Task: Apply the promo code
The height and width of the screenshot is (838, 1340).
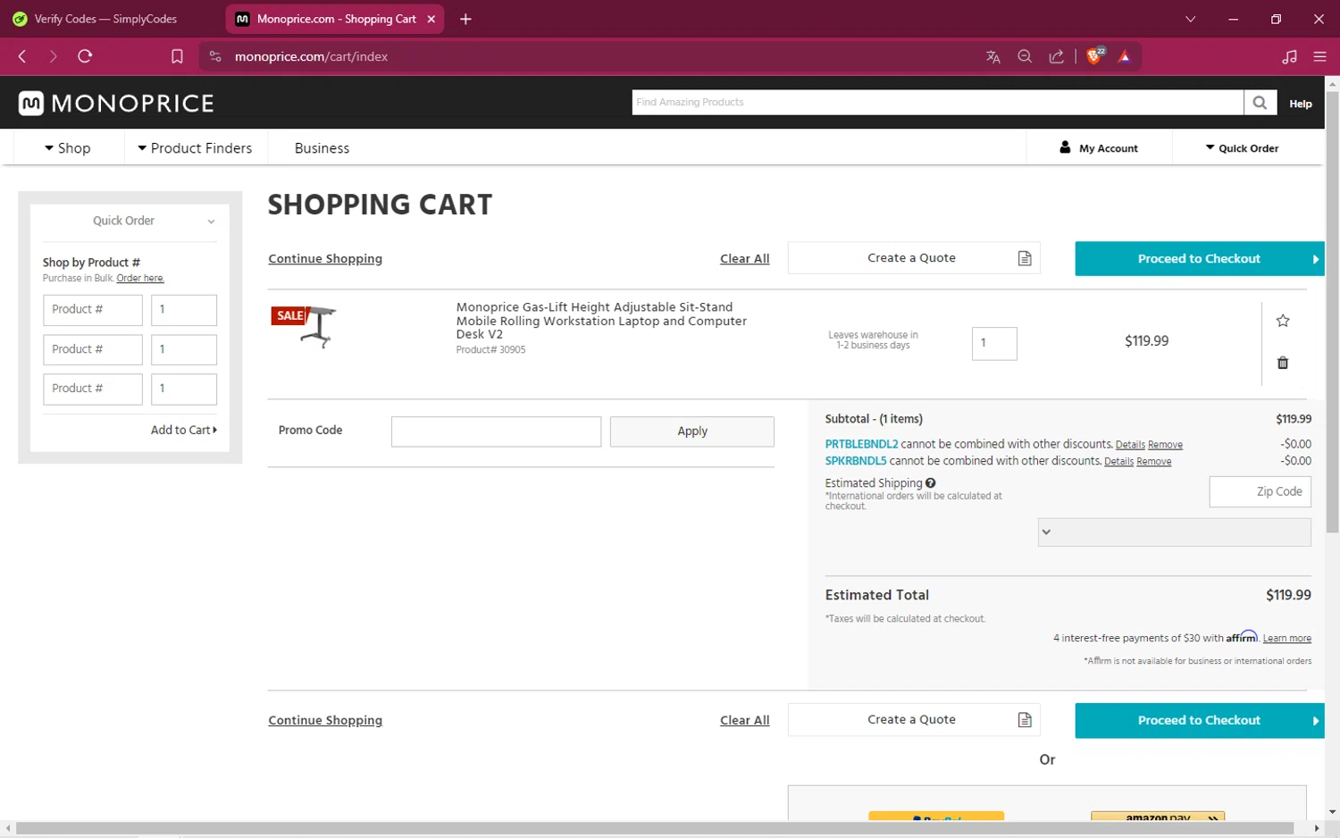Action: click(x=692, y=432)
